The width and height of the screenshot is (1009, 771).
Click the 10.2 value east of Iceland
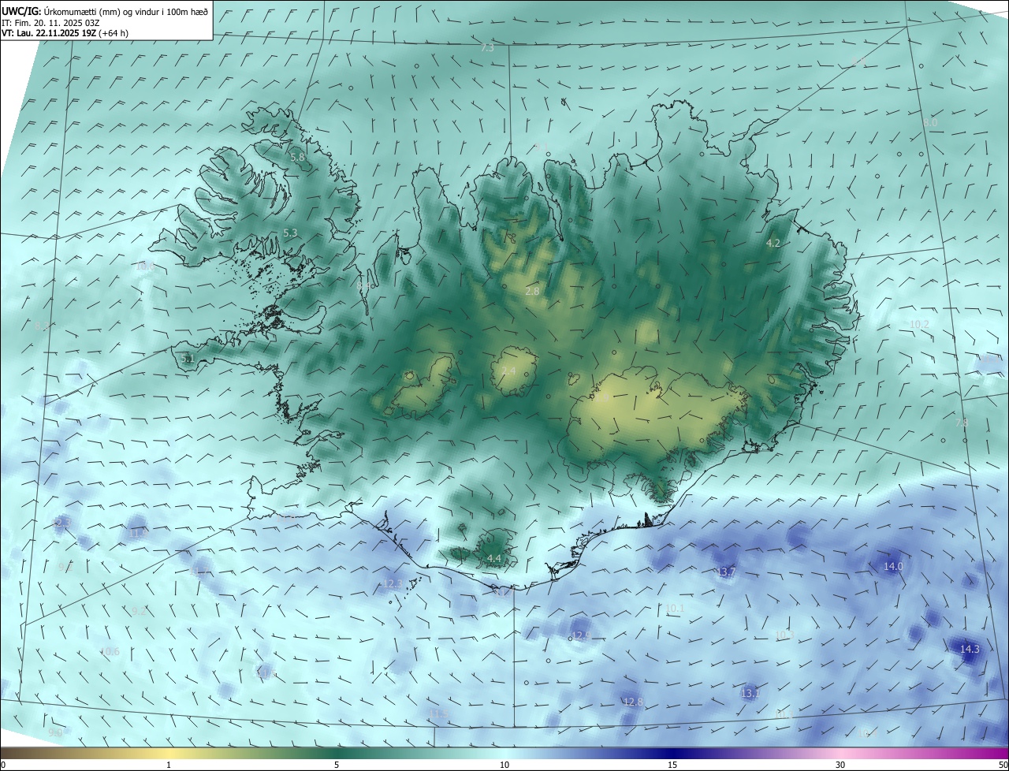(919, 325)
